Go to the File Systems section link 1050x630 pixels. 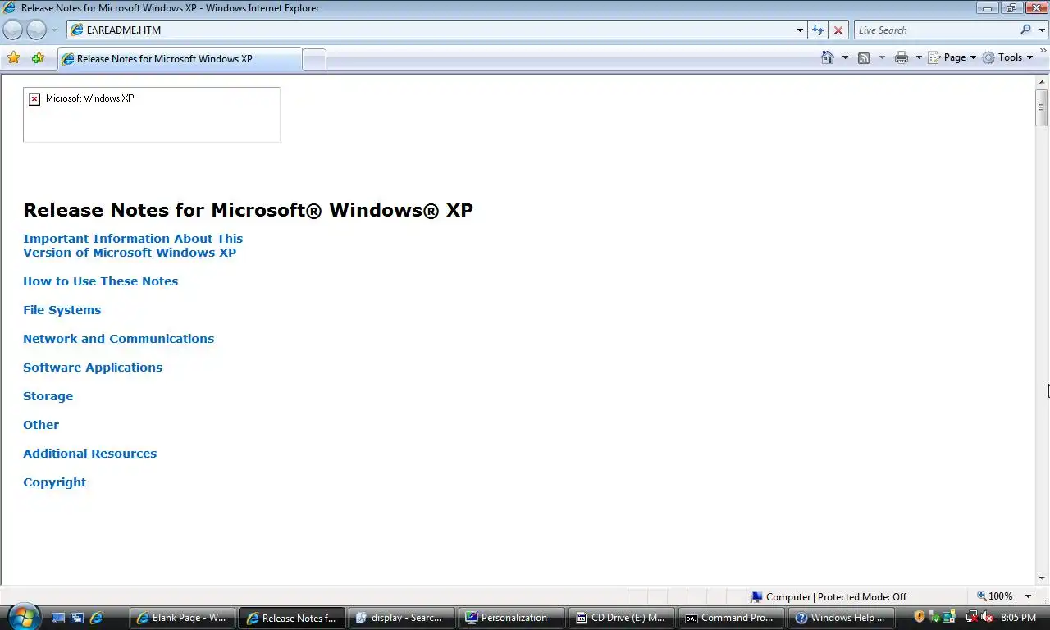[62, 310]
